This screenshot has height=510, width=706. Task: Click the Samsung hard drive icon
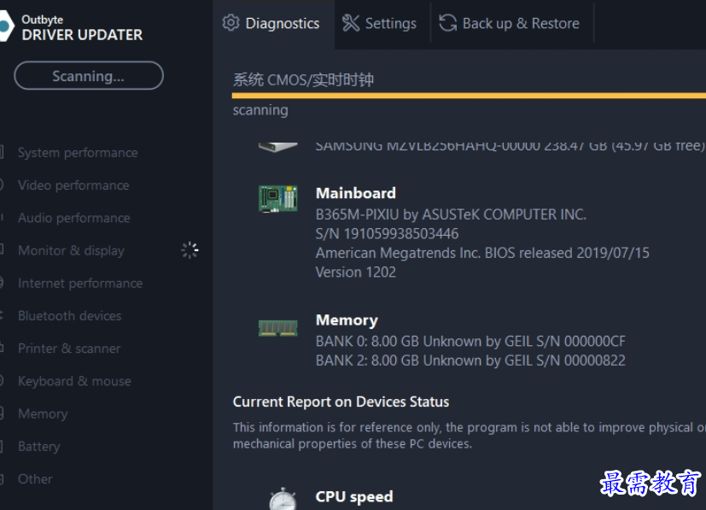point(277,147)
